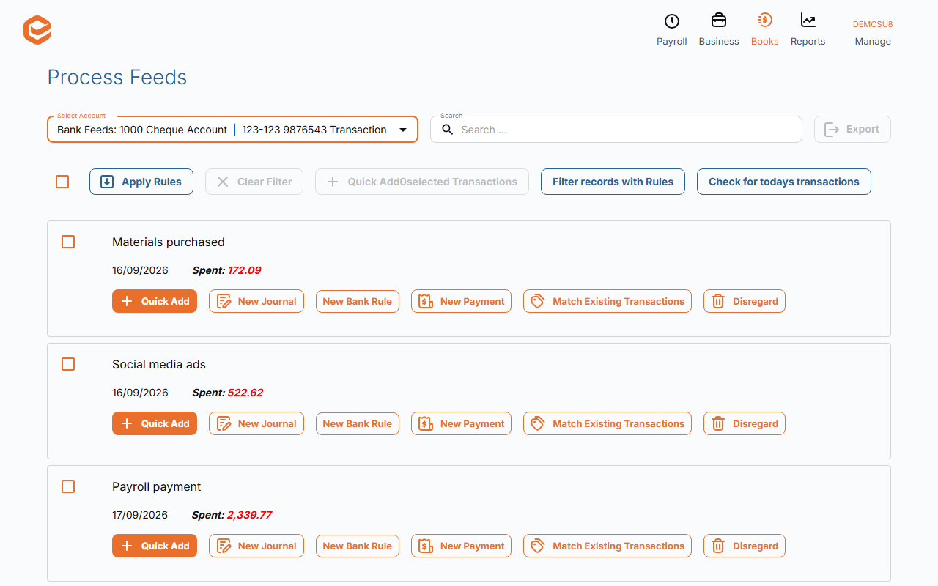
Task: Click Disregard trash icon for Social media ads
Action: tap(718, 423)
